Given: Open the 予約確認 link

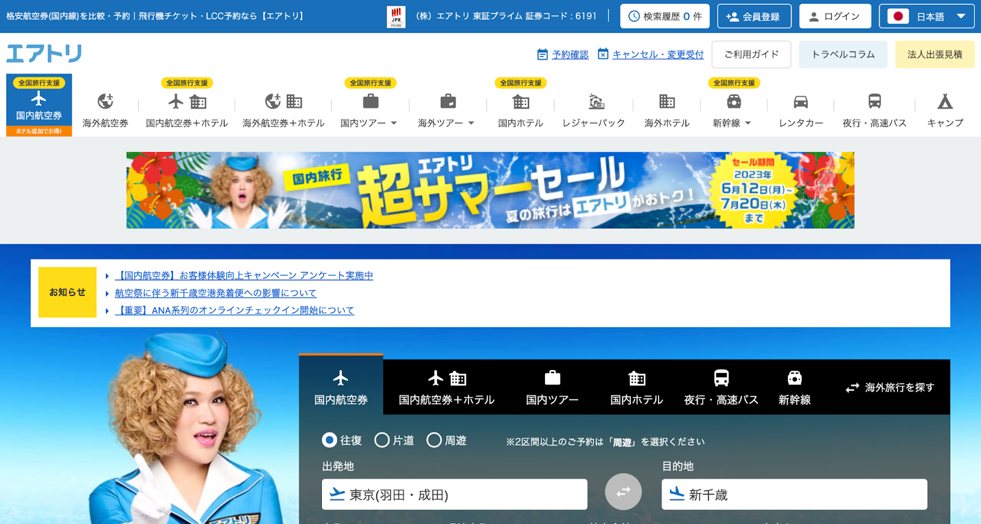Looking at the screenshot, I should 570,55.
